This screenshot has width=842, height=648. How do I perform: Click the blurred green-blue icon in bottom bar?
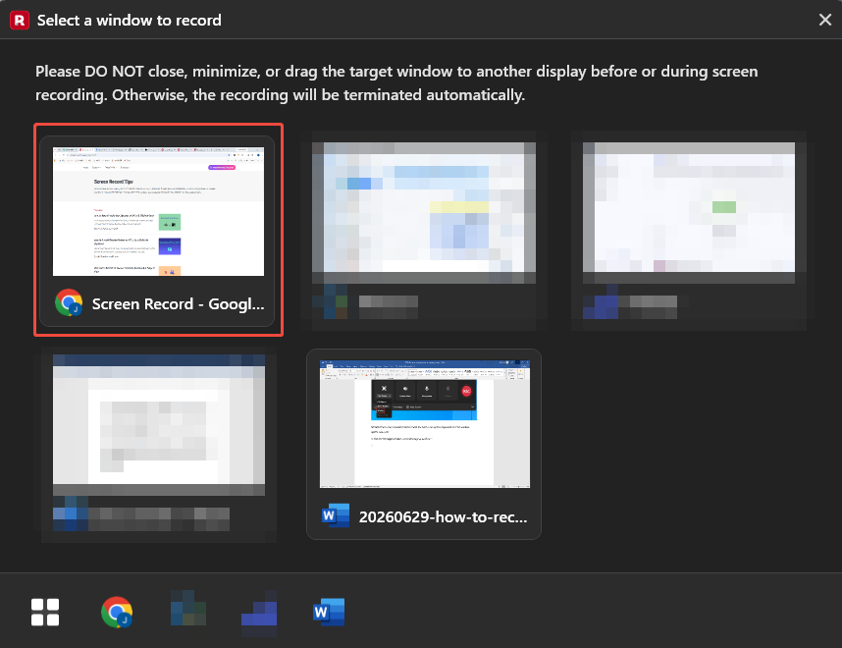tap(187, 609)
